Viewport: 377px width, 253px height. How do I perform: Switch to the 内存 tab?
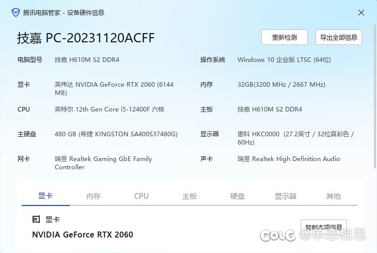pyautogui.click(x=93, y=196)
